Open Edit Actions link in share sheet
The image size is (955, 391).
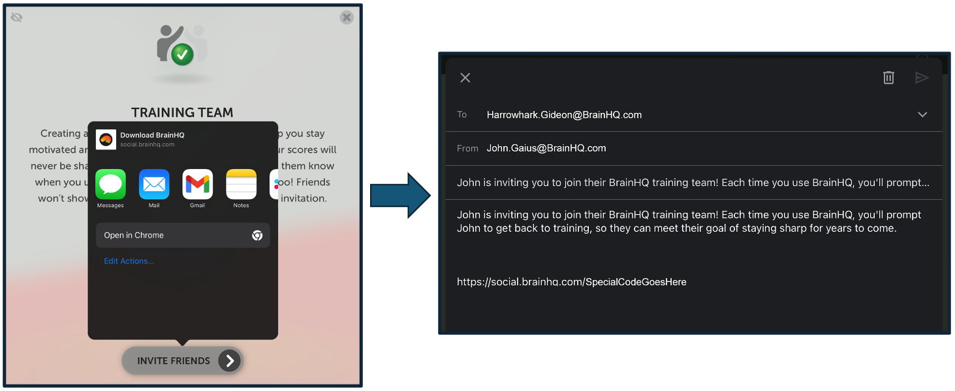(129, 261)
